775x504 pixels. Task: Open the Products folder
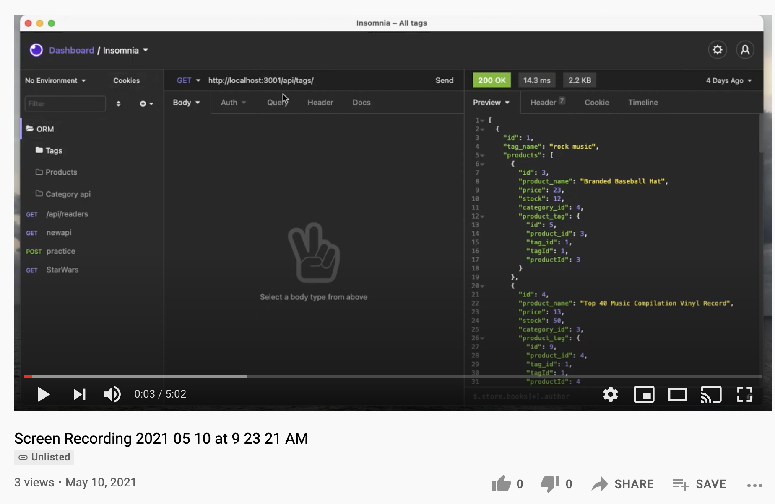56,172
